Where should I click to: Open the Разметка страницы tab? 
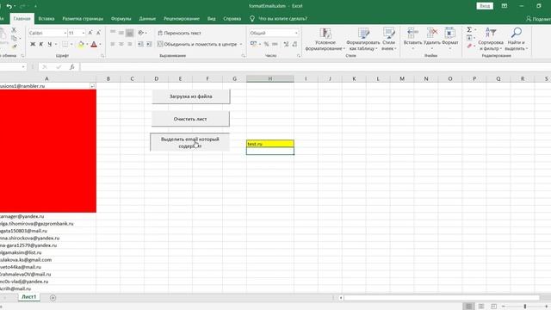(x=83, y=19)
